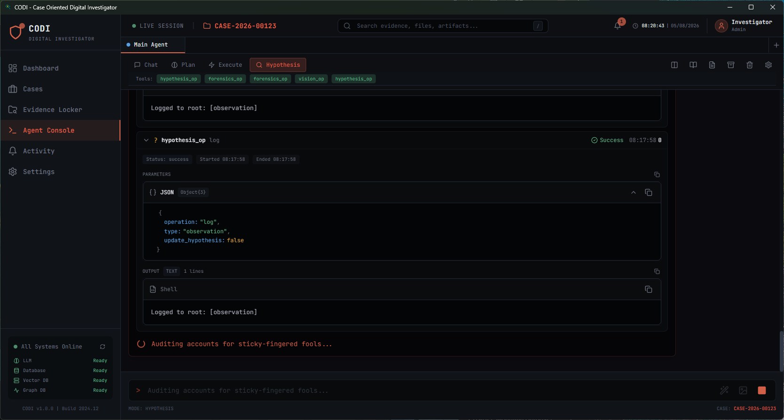Click the case folder icon beside CASE-2026-00123
Image resolution: width=784 pixels, height=420 pixels.
tap(207, 26)
